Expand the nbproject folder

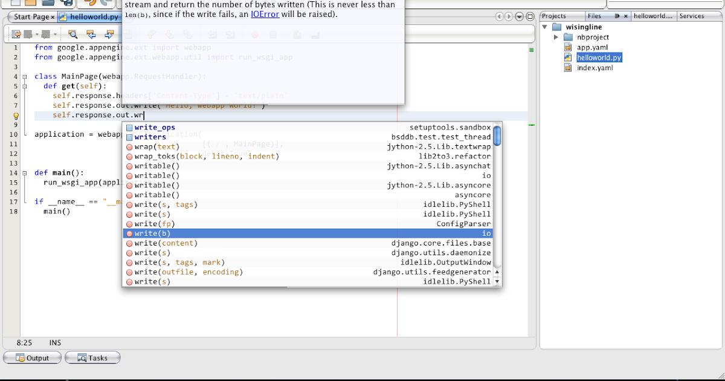click(556, 37)
